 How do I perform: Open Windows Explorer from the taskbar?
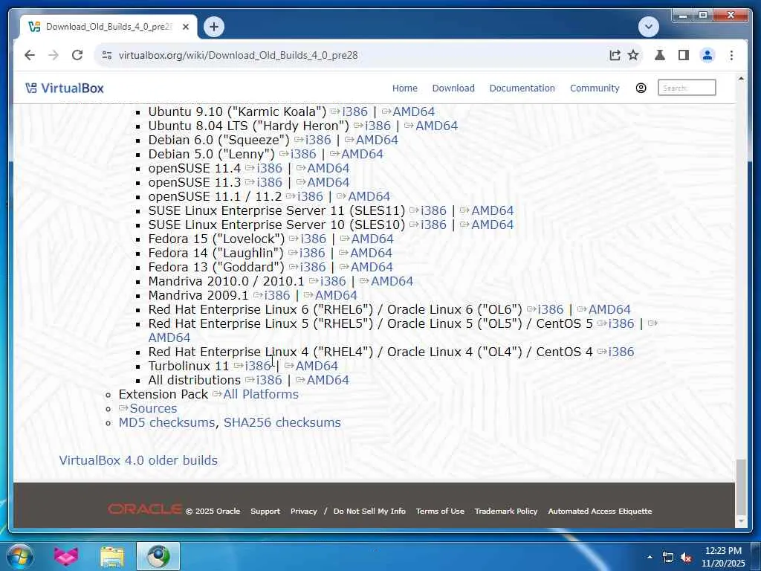pyautogui.click(x=112, y=556)
